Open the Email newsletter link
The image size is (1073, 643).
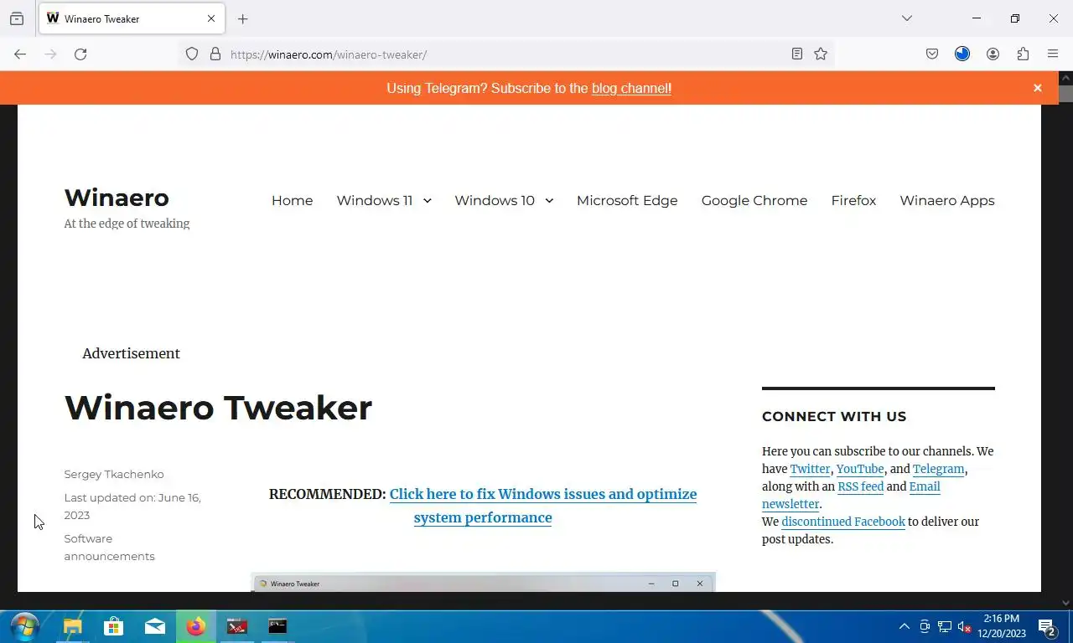pyautogui.click(x=851, y=495)
